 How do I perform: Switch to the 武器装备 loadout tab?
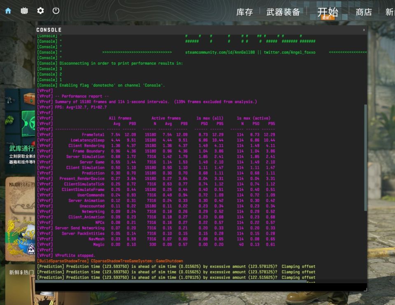(283, 12)
